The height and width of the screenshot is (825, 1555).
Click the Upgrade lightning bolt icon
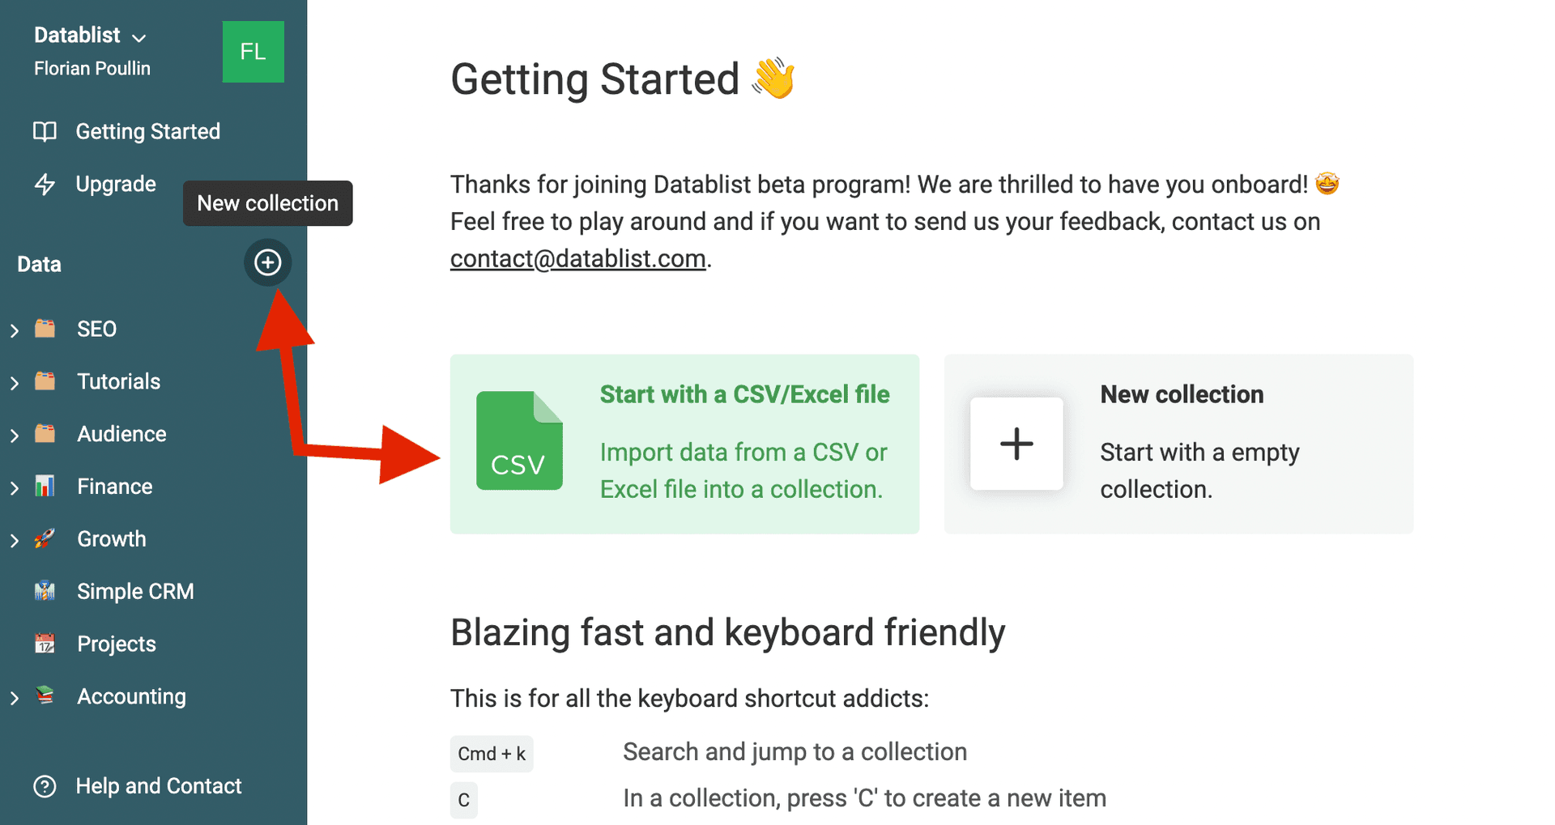click(x=45, y=185)
